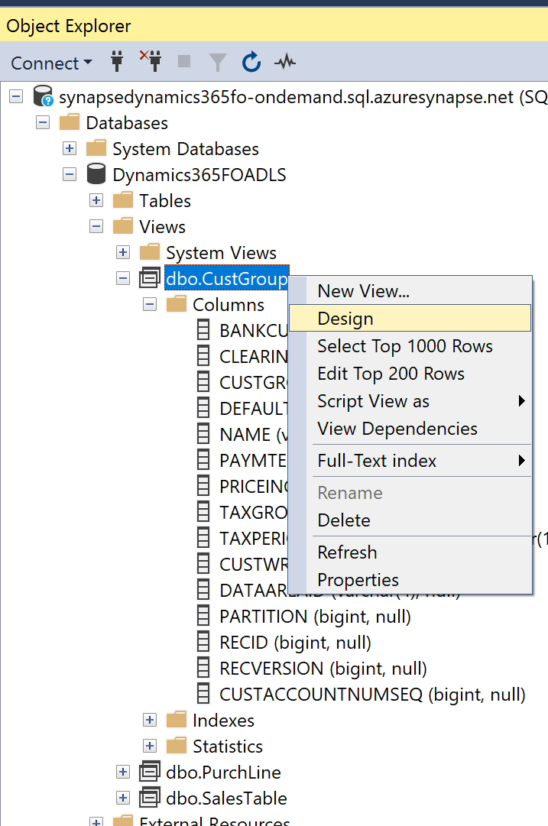
Task: Select the RECVERSION (bigint, null) column
Action: (x=323, y=669)
